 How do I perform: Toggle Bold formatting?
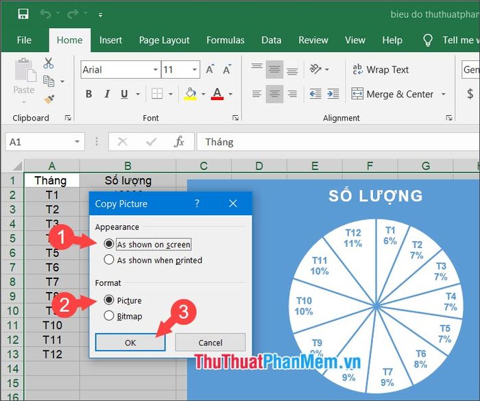[88, 94]
